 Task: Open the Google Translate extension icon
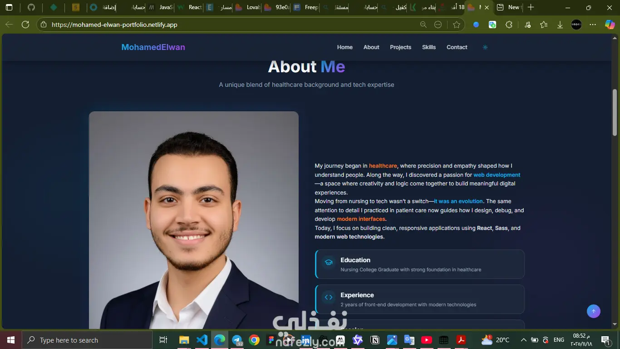click(x=492, y=25)
